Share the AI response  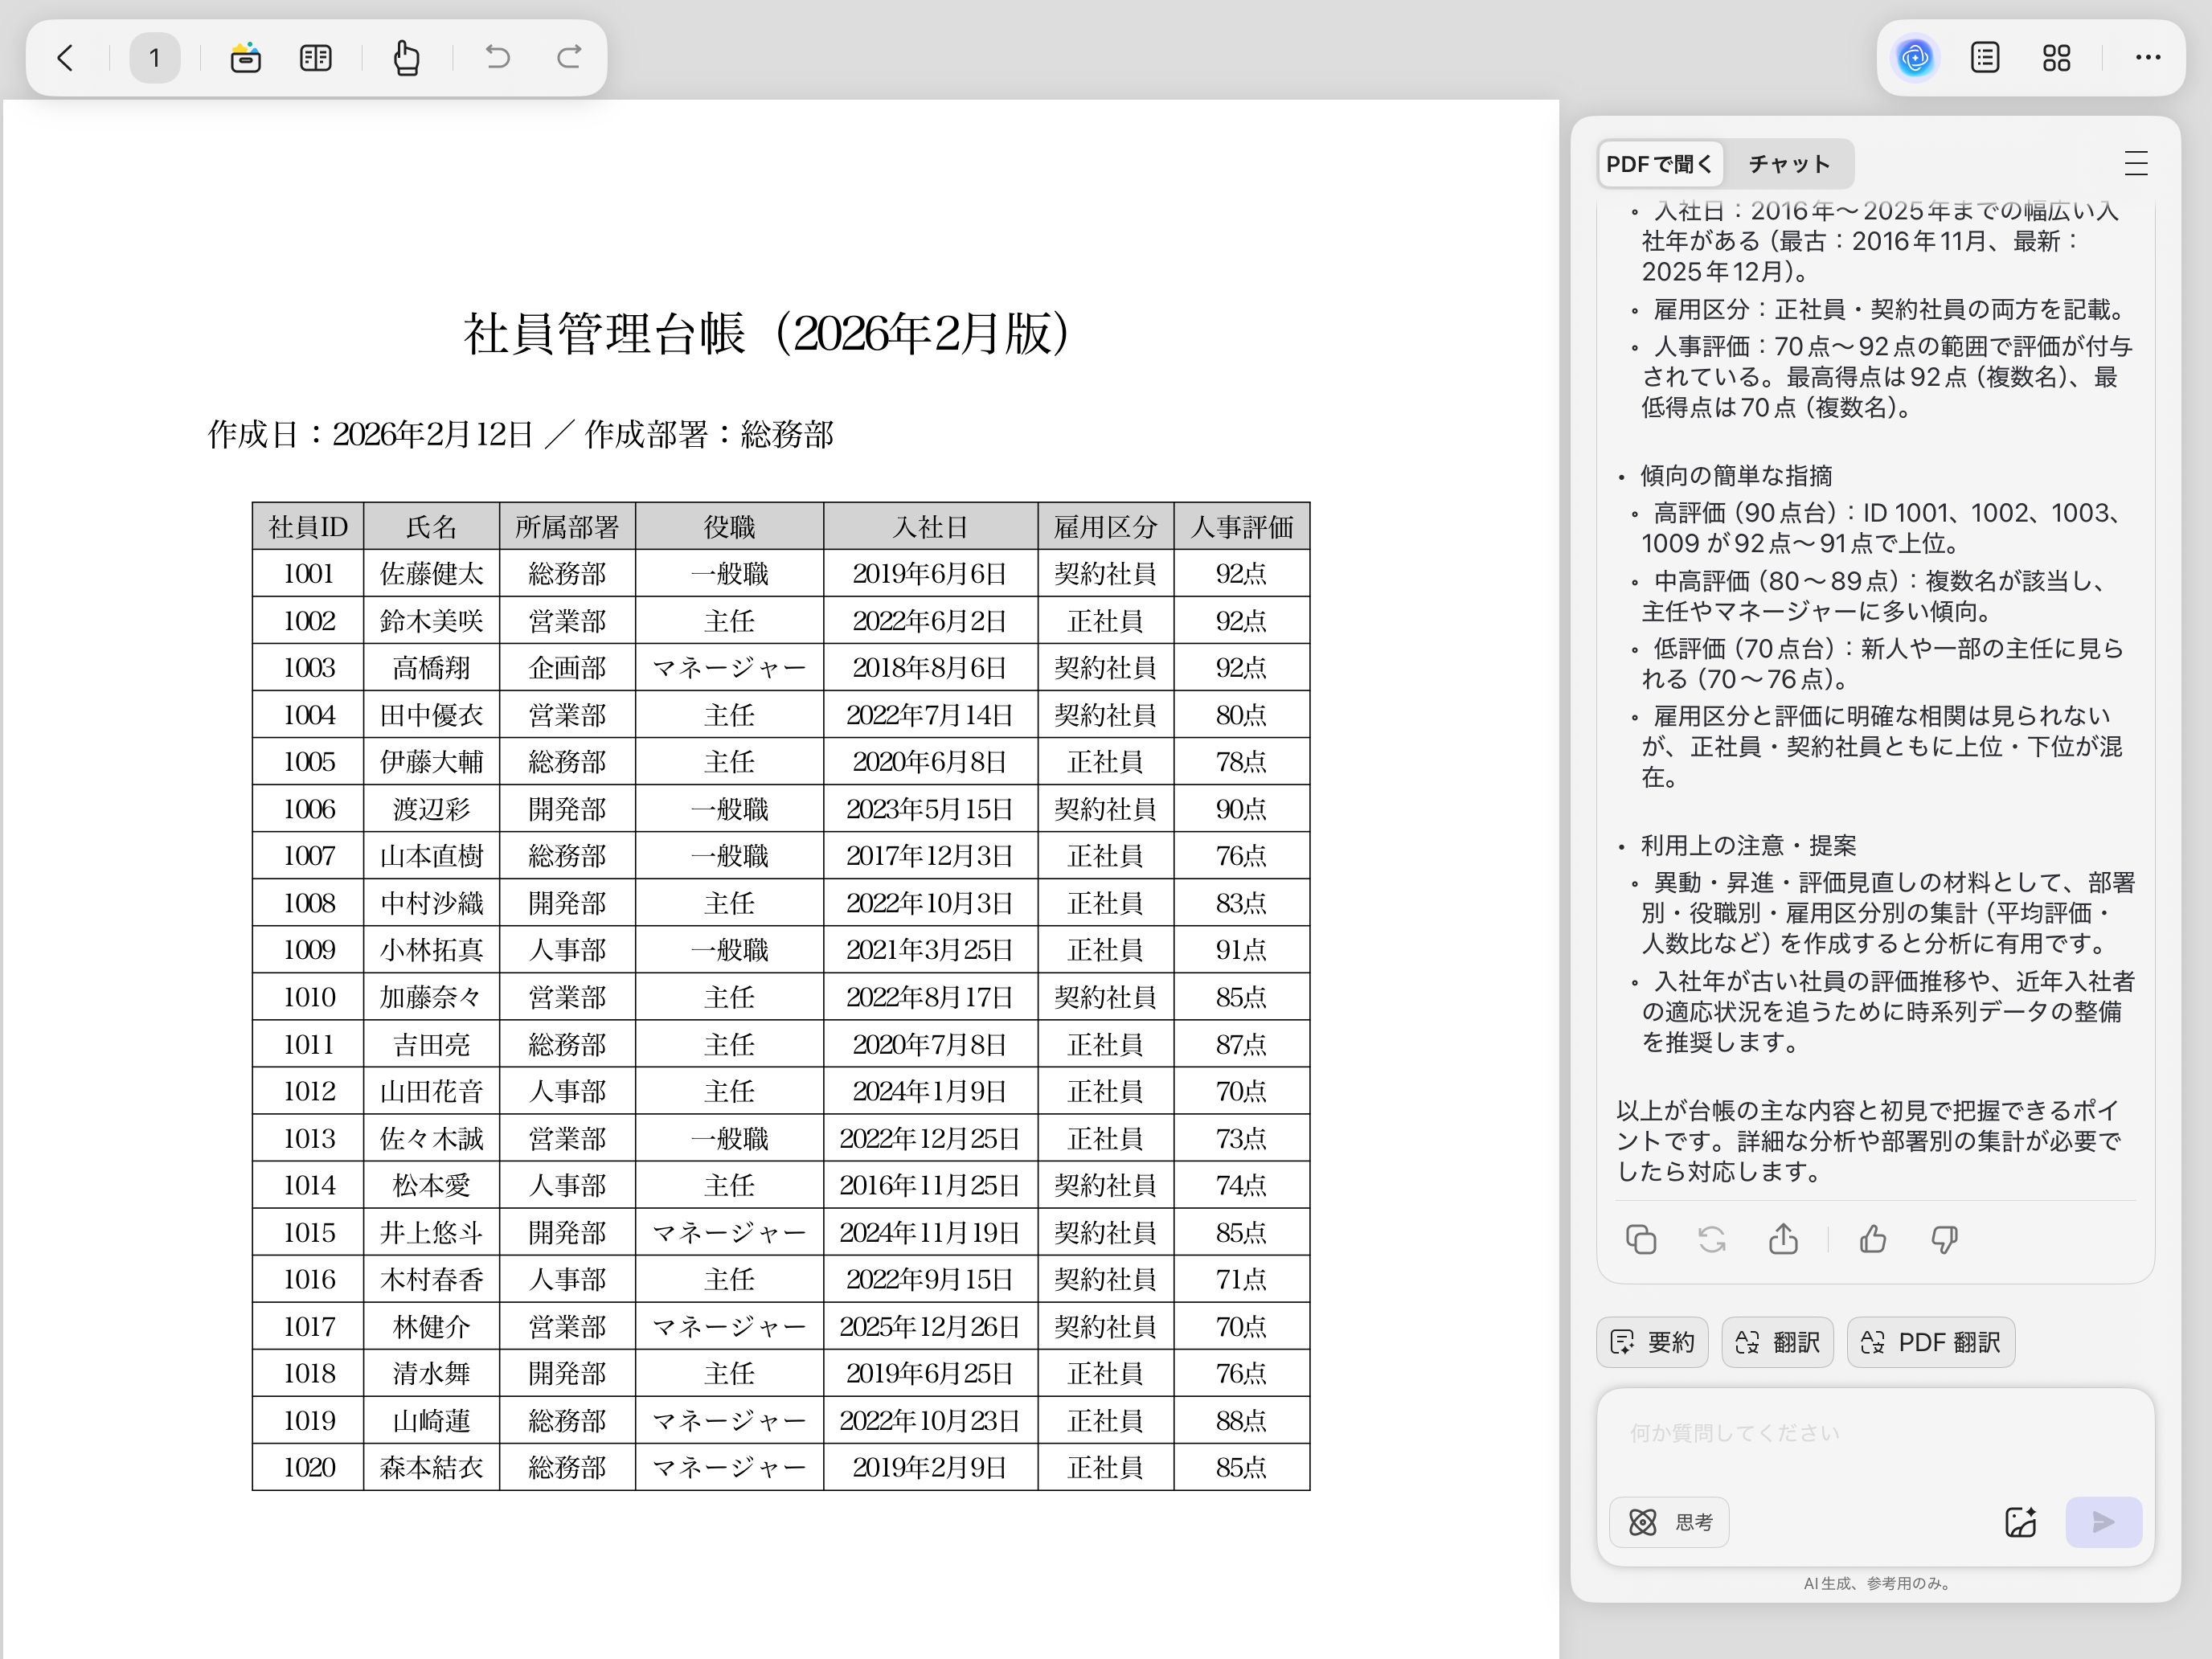click(x=1783, y=1240)
